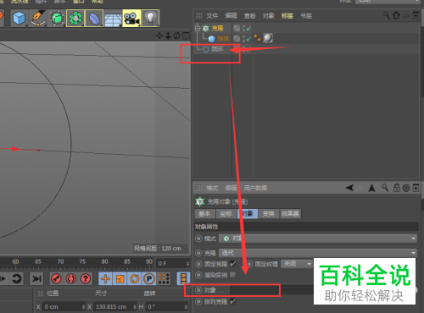Switch to the Basic tab in attributes
424x313 pixels.
pyautogui.click(x=204, y=214)
